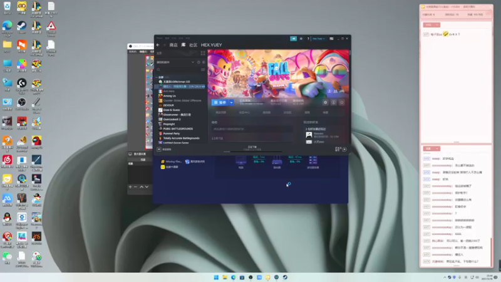Click the ready-to-play filter icon in library

pos(204,62)
